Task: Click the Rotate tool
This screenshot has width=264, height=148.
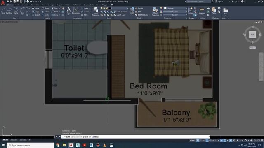Action: tap(46, 8)
